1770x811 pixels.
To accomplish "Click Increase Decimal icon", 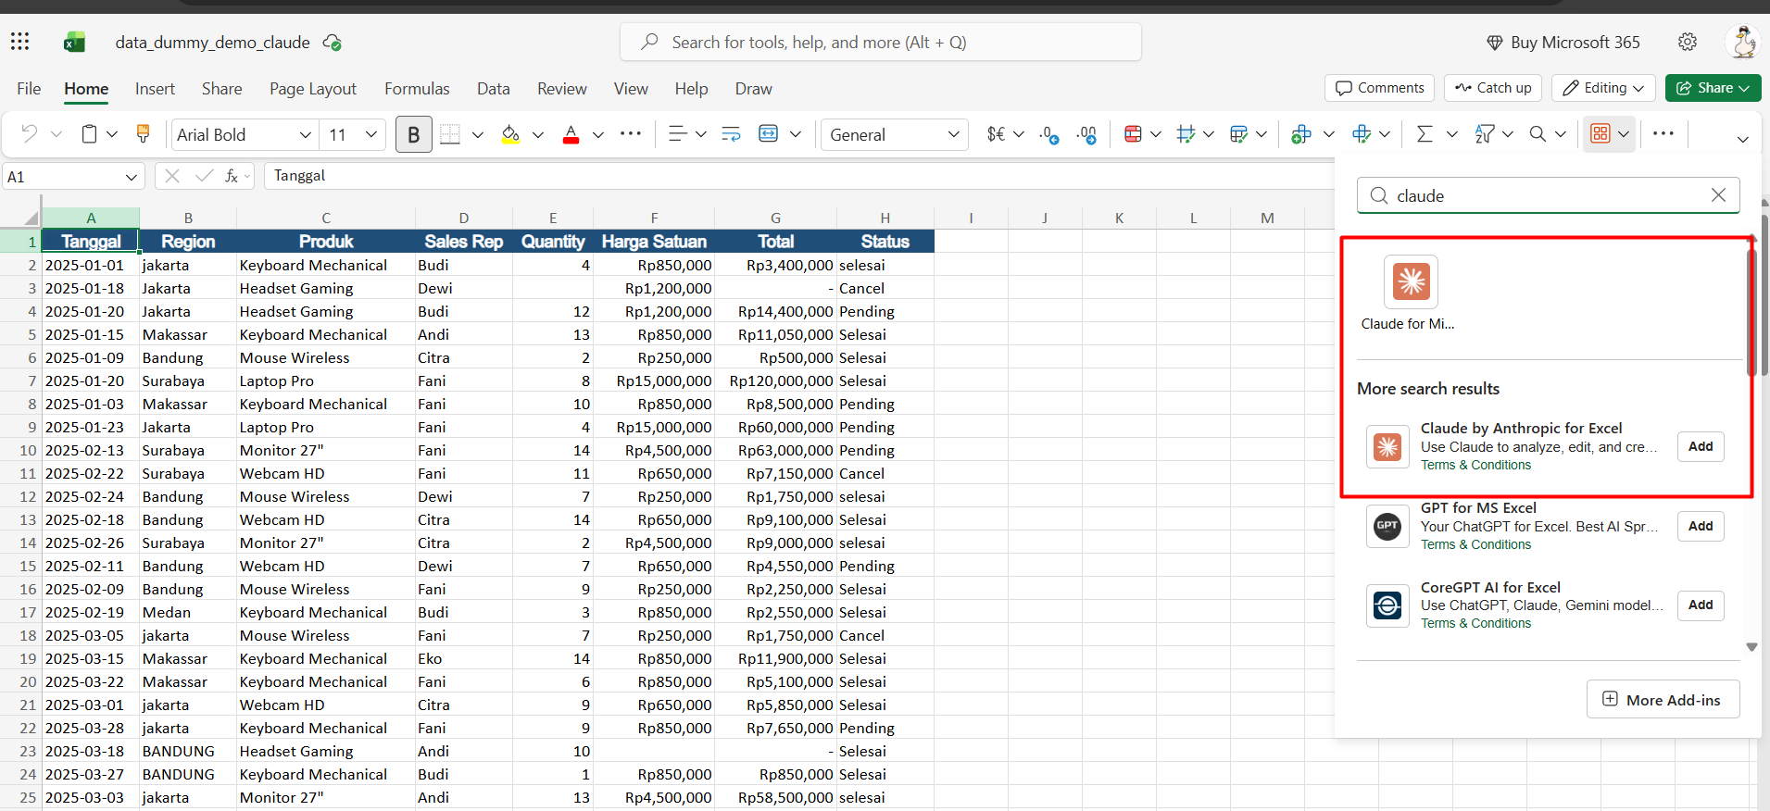I will point(1087,135).
